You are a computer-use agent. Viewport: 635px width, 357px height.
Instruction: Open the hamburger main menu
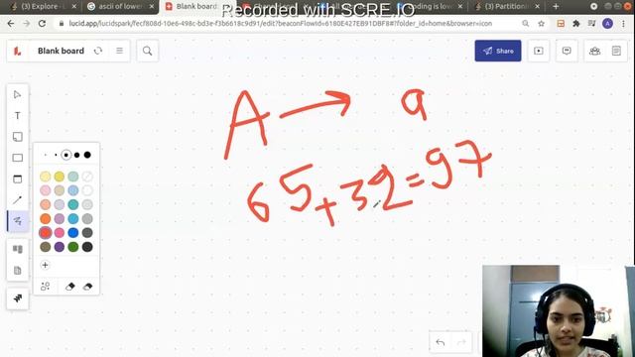pyautogui.click(x=119, y=51)
